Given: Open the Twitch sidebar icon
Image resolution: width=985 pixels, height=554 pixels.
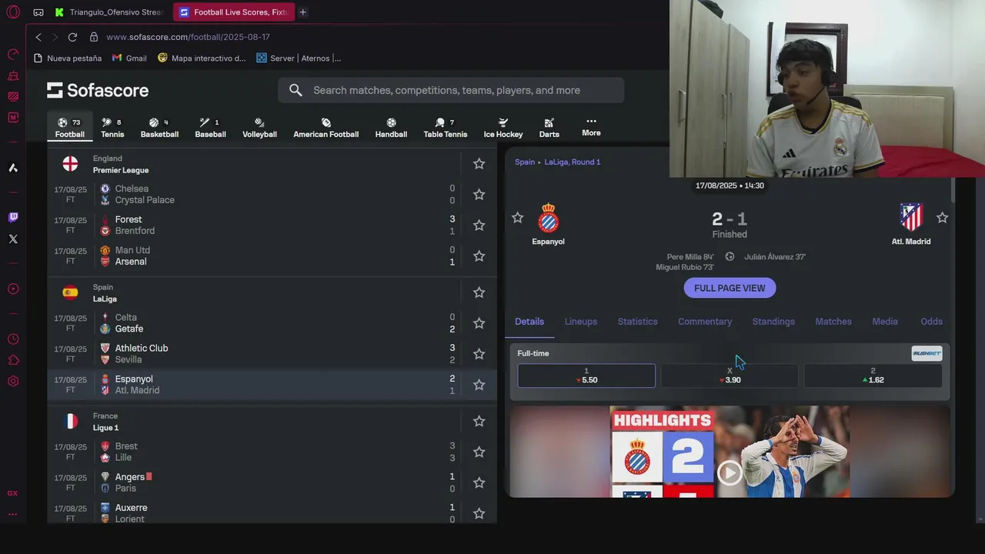Looking at the screenshot, I should (x=13, y=218).
